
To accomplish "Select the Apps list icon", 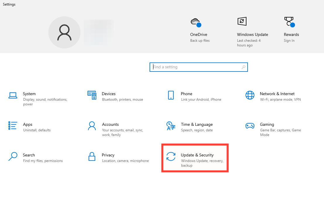I will coord(13,126).
